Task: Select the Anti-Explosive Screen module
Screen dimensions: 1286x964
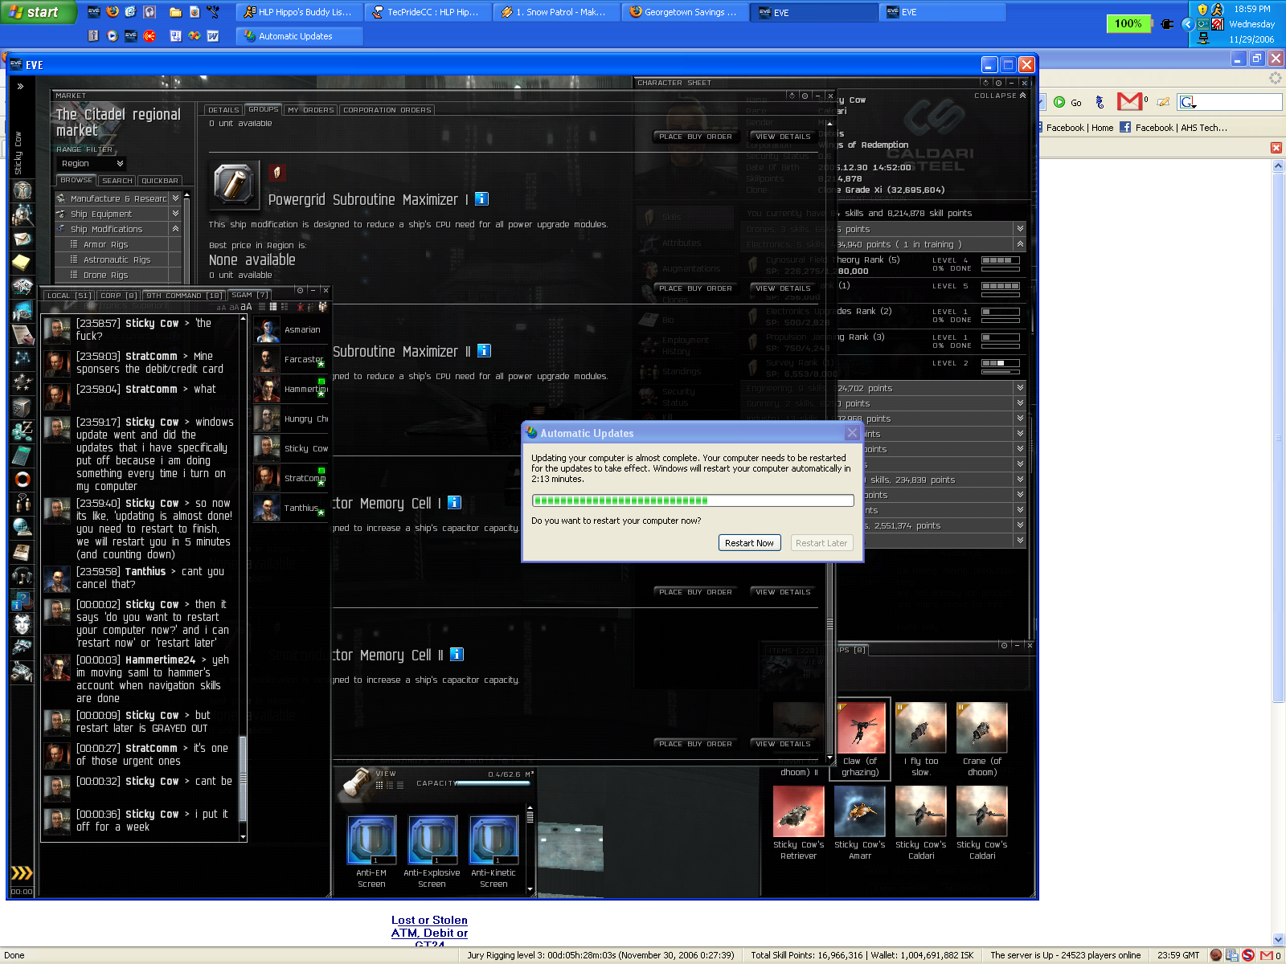Action: (432, 840)
